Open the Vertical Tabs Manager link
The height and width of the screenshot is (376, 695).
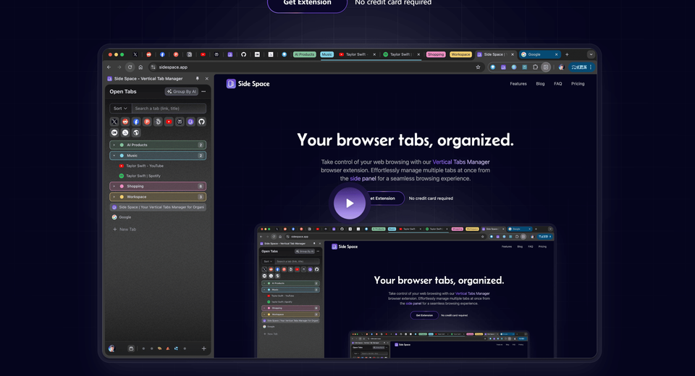(461, 162)
